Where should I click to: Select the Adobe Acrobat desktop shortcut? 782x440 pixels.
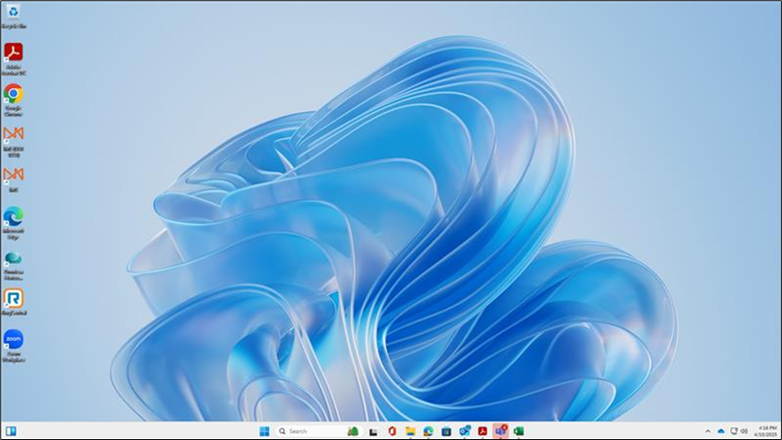click(x=13, y=53)
